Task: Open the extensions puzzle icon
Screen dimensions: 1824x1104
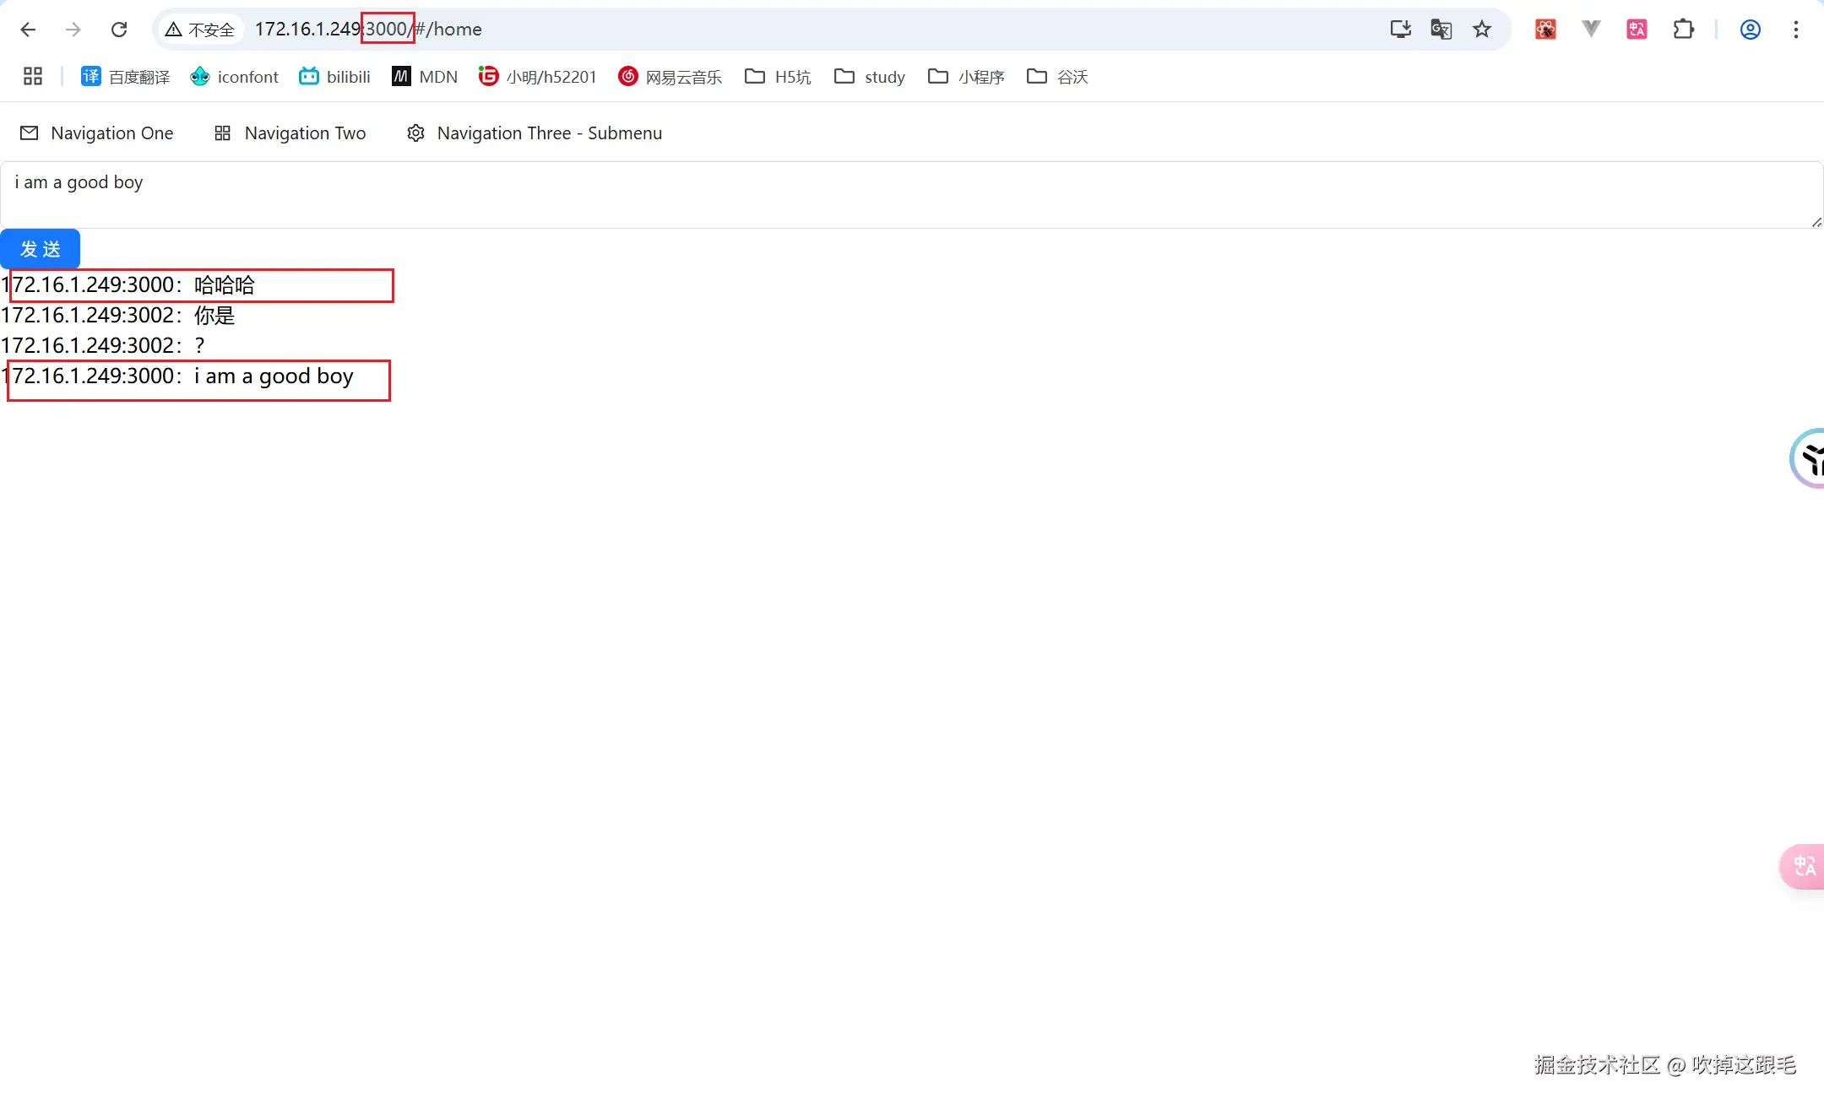Action: click(1683, 30)
